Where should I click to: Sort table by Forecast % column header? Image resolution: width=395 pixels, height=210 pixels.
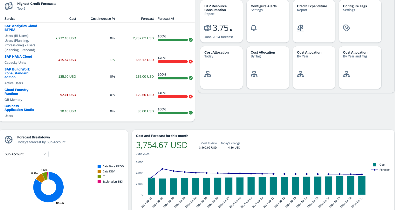pyautogui.click(x=166, y=19)
